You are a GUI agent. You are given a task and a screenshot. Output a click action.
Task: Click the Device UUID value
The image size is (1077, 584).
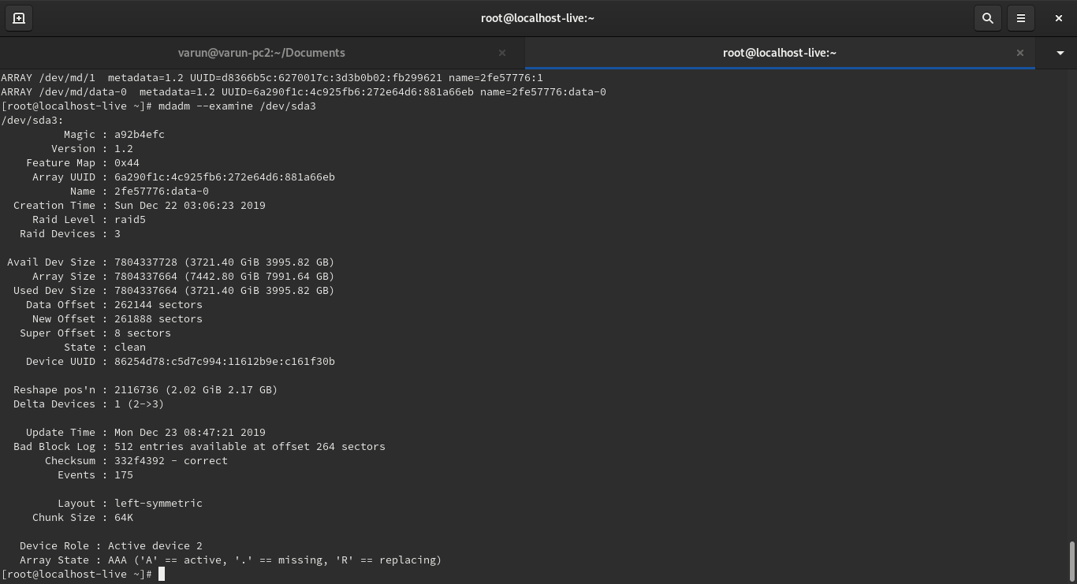pos(224,362)
